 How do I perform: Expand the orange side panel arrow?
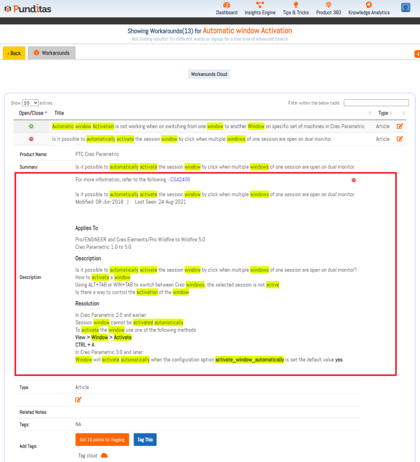pos(417,54)
